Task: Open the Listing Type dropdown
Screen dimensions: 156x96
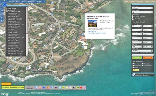Action: [x=142, y=8]
